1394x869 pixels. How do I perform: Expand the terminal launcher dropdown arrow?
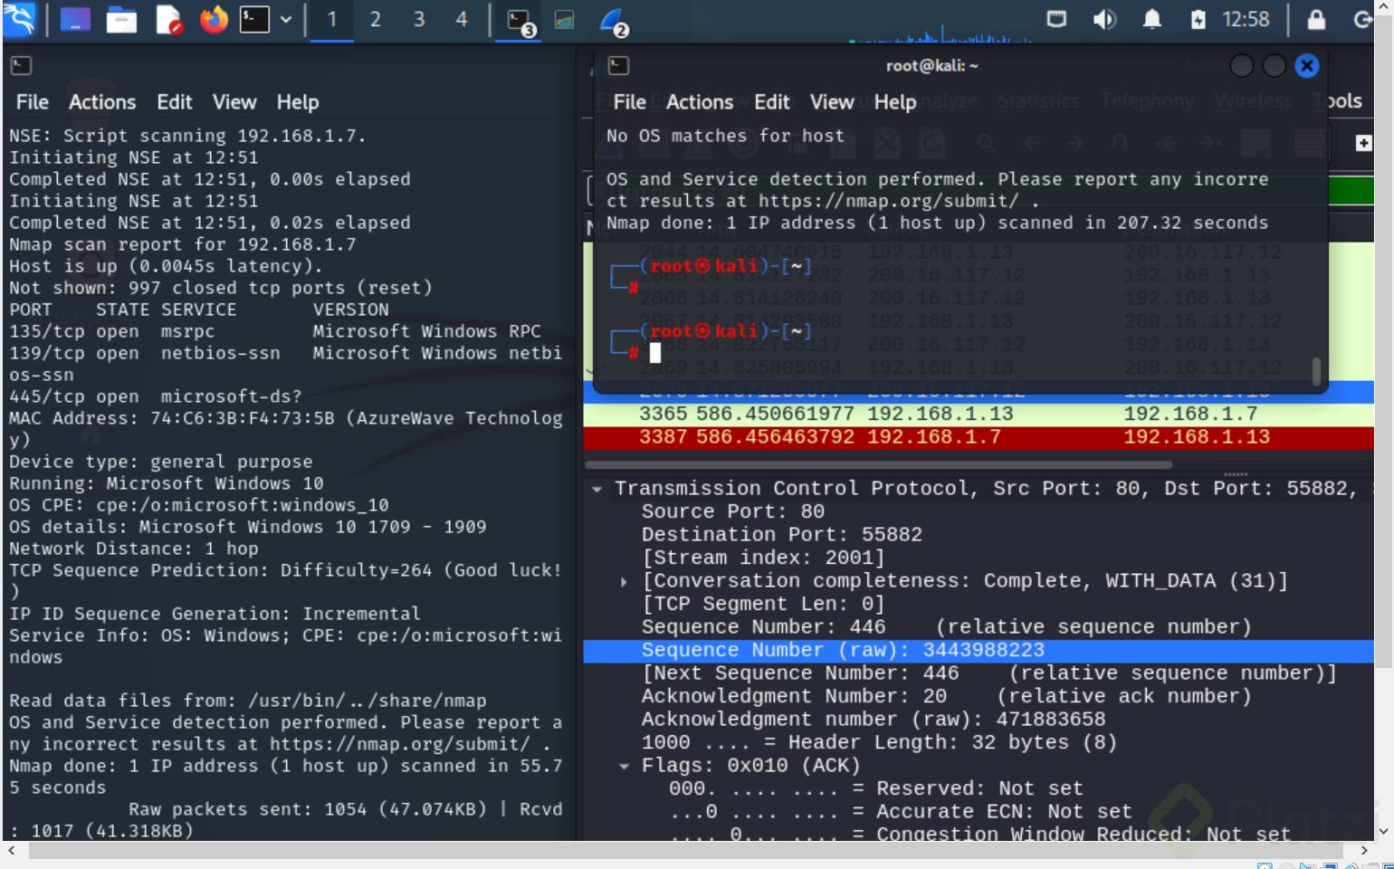tap(286, 19)
